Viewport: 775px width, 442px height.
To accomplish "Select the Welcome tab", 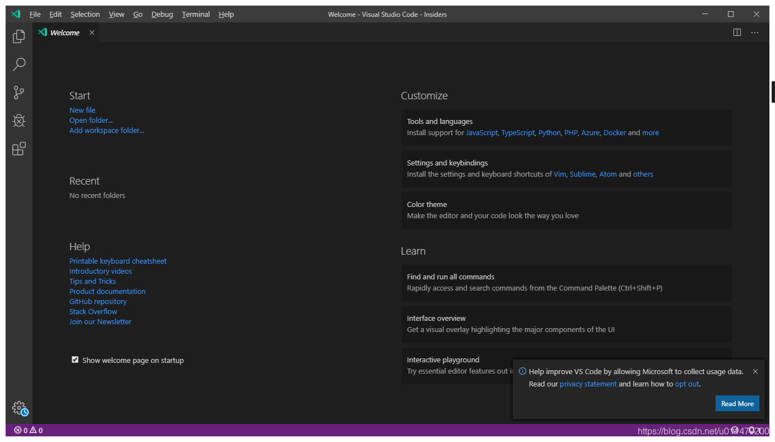I will click(x=66, y=33).
